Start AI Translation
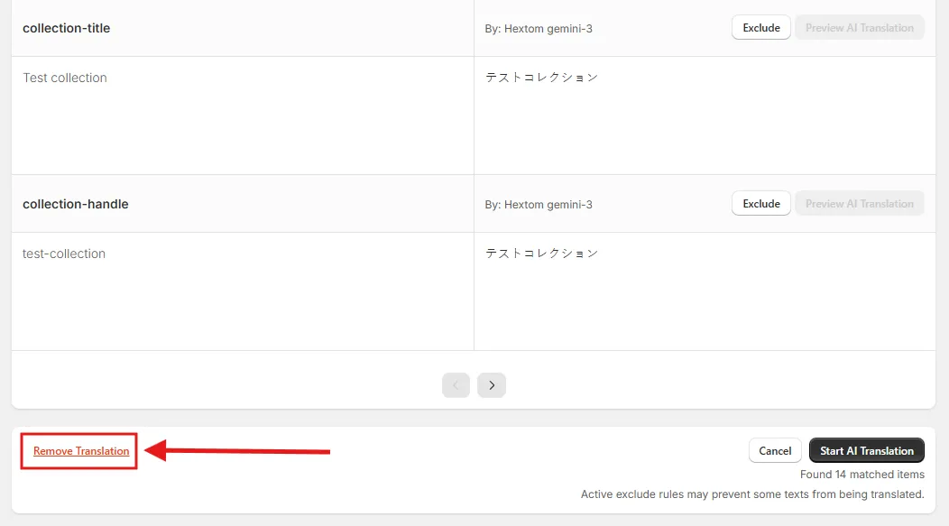The width and height of the screenshot is (949, 526). tap(867, 451)
